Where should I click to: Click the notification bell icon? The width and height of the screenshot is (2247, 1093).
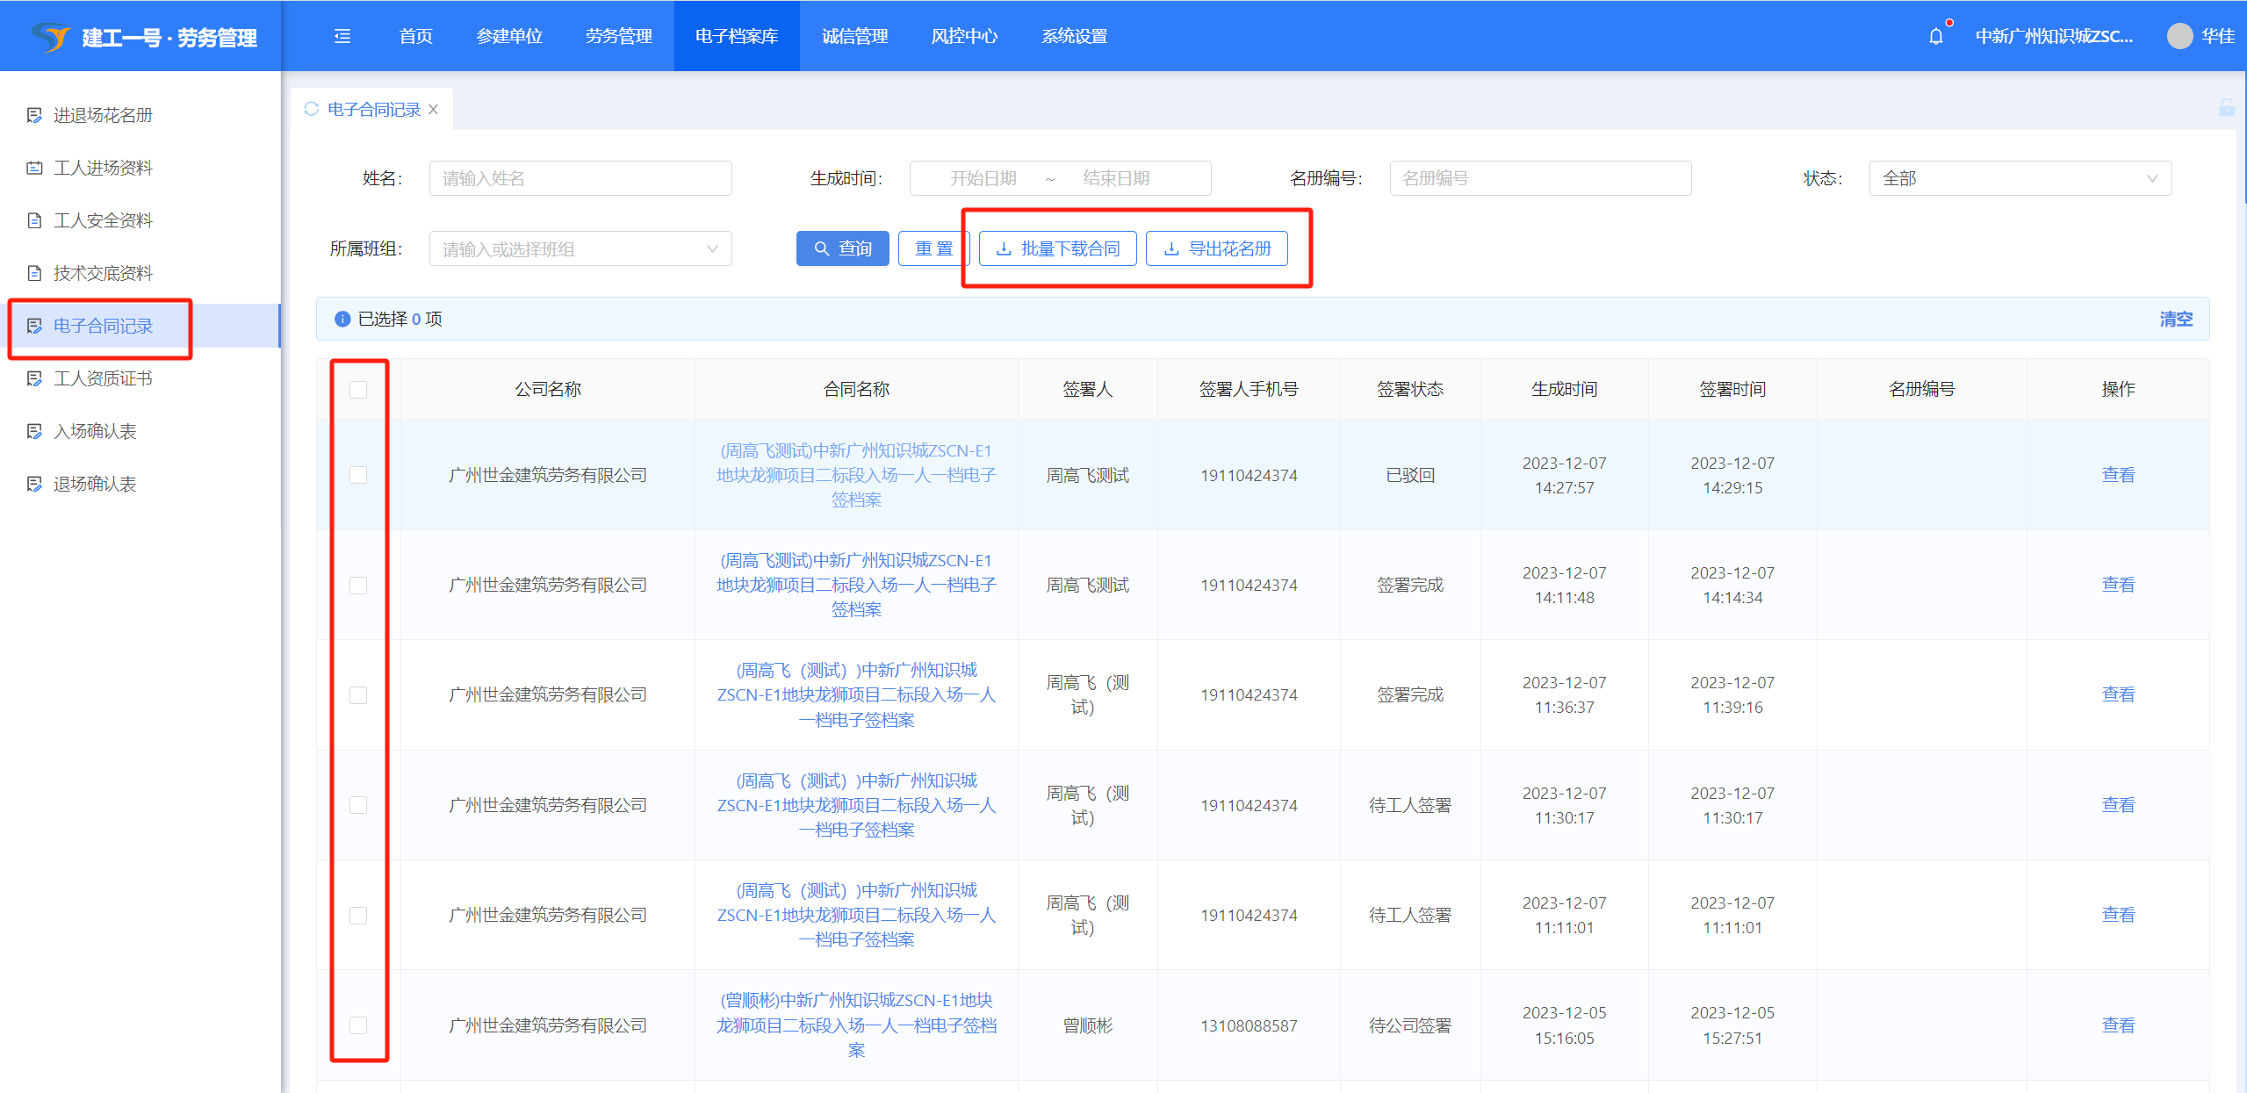pos(1935,36)
